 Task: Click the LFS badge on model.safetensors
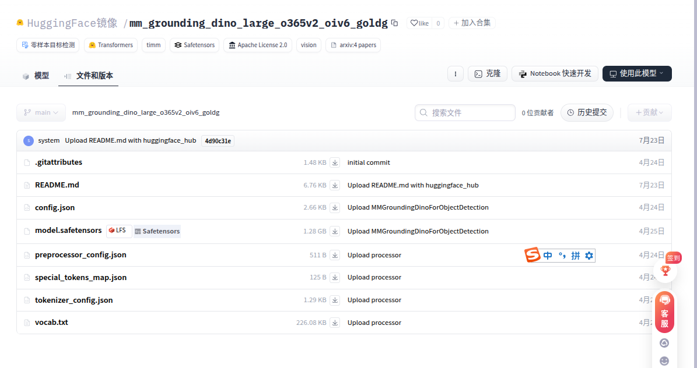click(118, 231)
